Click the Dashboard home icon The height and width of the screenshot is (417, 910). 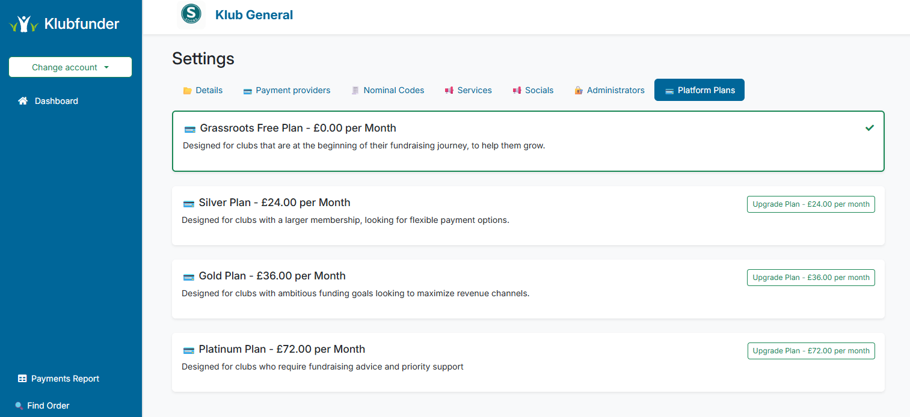coord(23,101)
